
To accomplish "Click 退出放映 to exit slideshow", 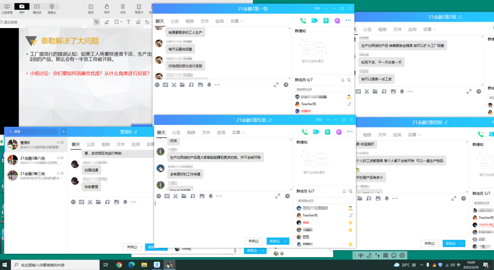I will 10,22.
